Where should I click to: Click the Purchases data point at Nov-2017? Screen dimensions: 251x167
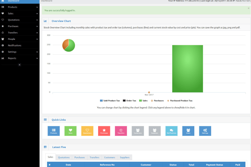149,92
